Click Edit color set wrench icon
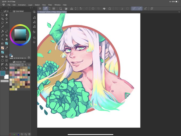 (x=26, y=65)
